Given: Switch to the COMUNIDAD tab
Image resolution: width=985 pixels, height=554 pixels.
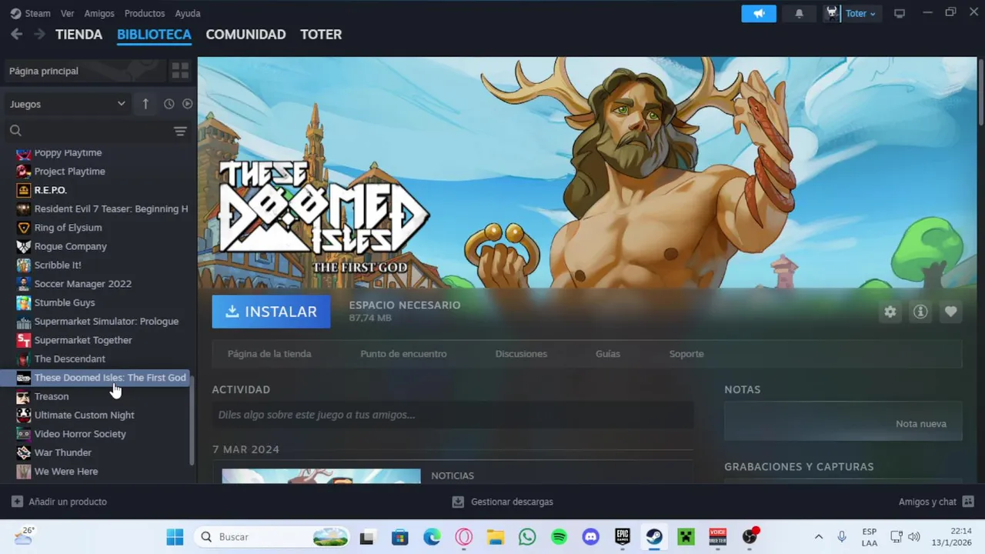Looking at the screenshot, I should (245, 35).
